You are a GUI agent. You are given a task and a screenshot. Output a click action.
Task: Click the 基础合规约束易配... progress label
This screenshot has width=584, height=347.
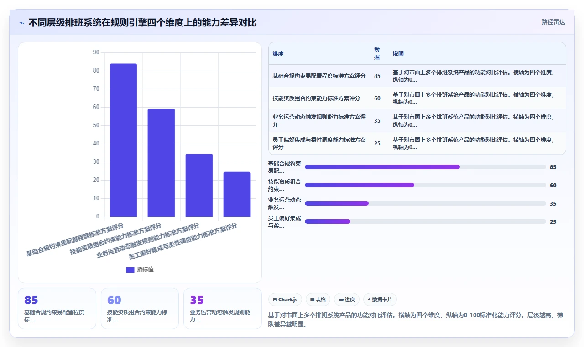tap(284, 167)
